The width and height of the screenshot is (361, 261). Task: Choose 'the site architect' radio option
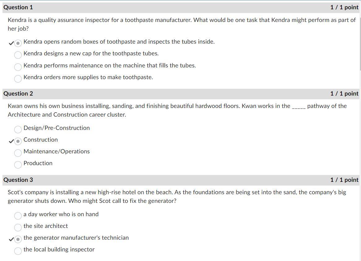pyautogui.click(x=18, y=227)
